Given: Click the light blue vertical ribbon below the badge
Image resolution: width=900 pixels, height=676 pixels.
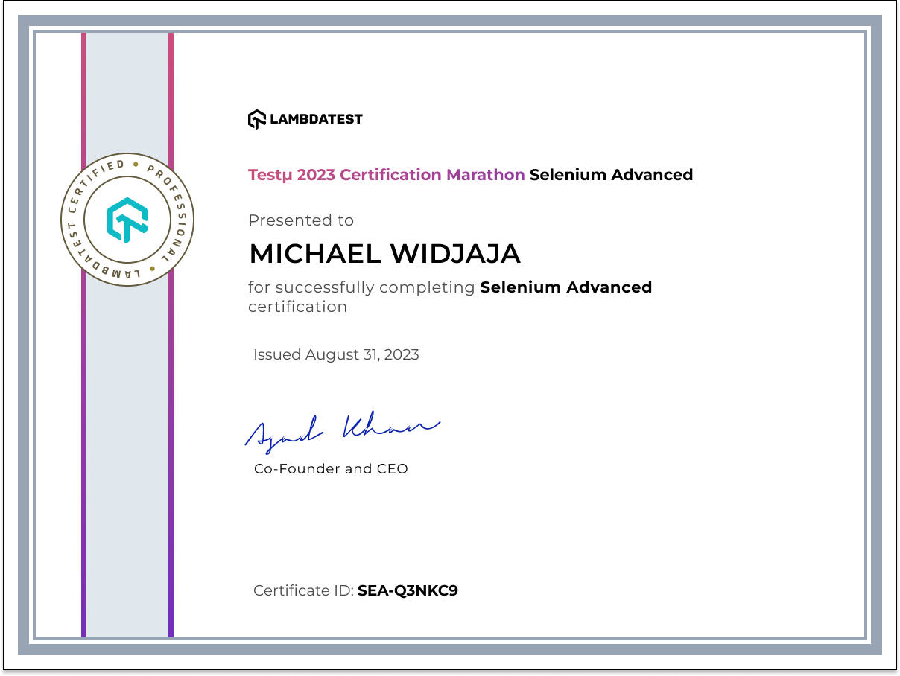Looking at the screenshot, I should tap(127, 447).
